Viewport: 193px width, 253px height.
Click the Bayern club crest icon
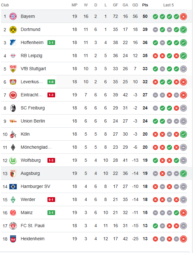point(13,16)
